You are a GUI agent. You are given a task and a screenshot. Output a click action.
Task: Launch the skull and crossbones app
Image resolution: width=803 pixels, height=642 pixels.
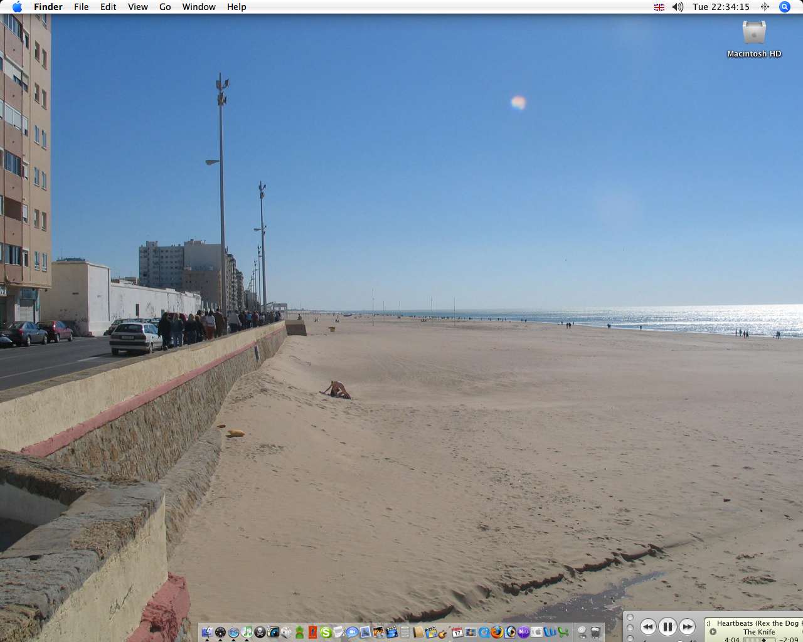[260, 632]
